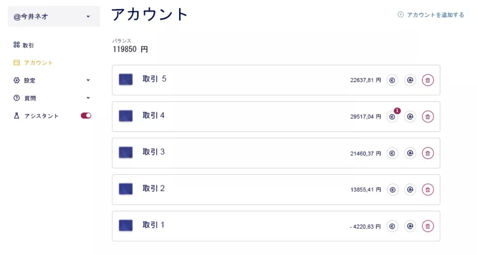Expand the 質問 menu chevron

tap(88, 98)
